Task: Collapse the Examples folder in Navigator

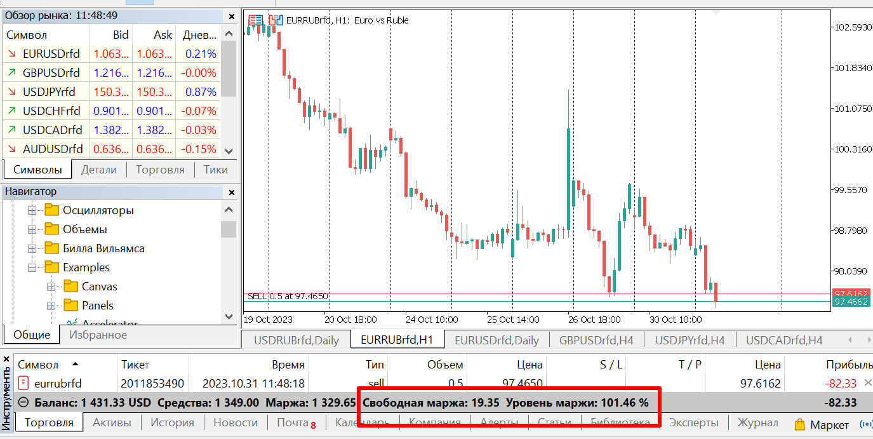Action: click(x=32, y=267)
